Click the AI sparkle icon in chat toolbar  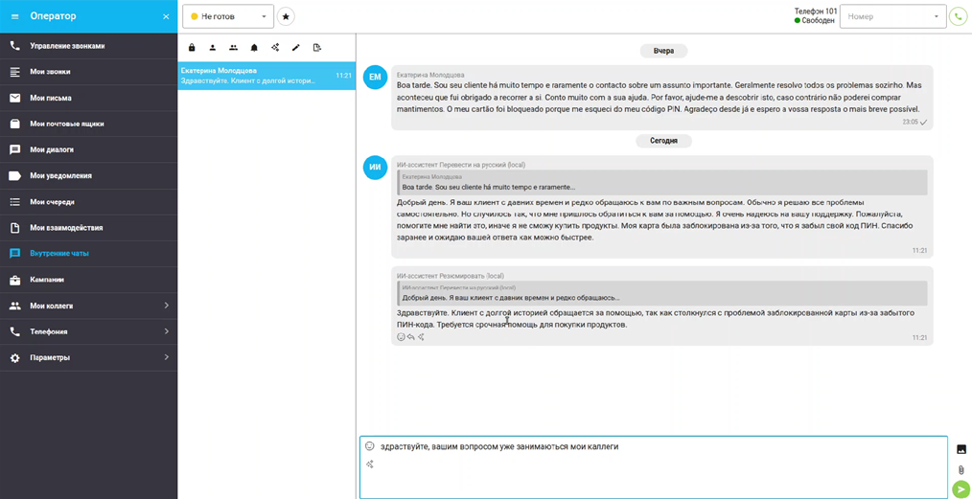click(275, 47)
